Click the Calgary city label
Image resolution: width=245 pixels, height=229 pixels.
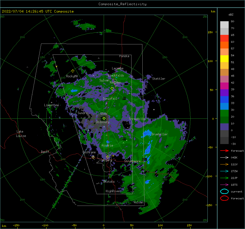[x=106, y=160]
